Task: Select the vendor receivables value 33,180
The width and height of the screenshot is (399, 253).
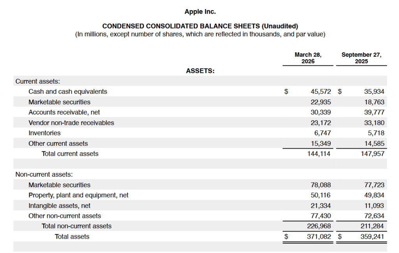Action: (x=374, y=123)
